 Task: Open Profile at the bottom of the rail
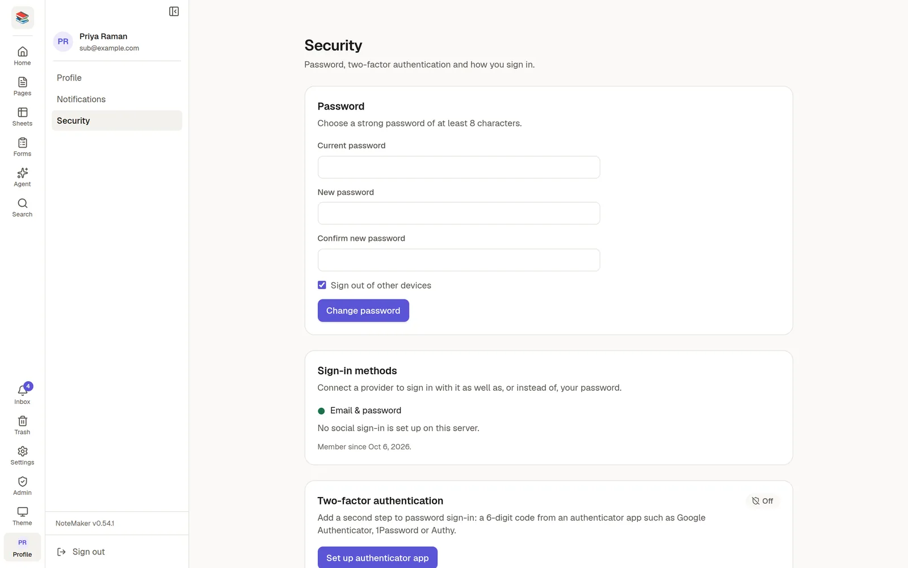click(x=22, y=548)
